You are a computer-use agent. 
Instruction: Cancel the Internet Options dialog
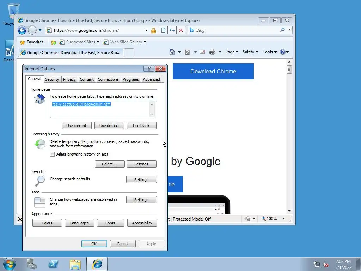[122, 244]
